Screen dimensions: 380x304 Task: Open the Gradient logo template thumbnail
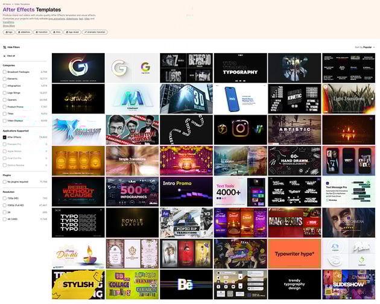point(78,130)
